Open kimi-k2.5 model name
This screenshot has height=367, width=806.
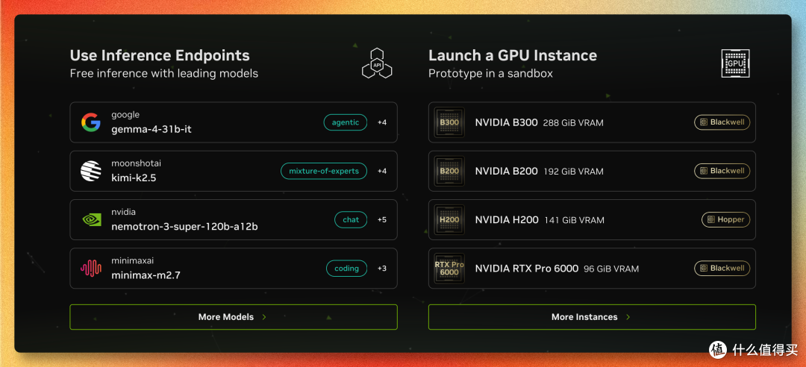pyautogui.click(x=134, y=178)
